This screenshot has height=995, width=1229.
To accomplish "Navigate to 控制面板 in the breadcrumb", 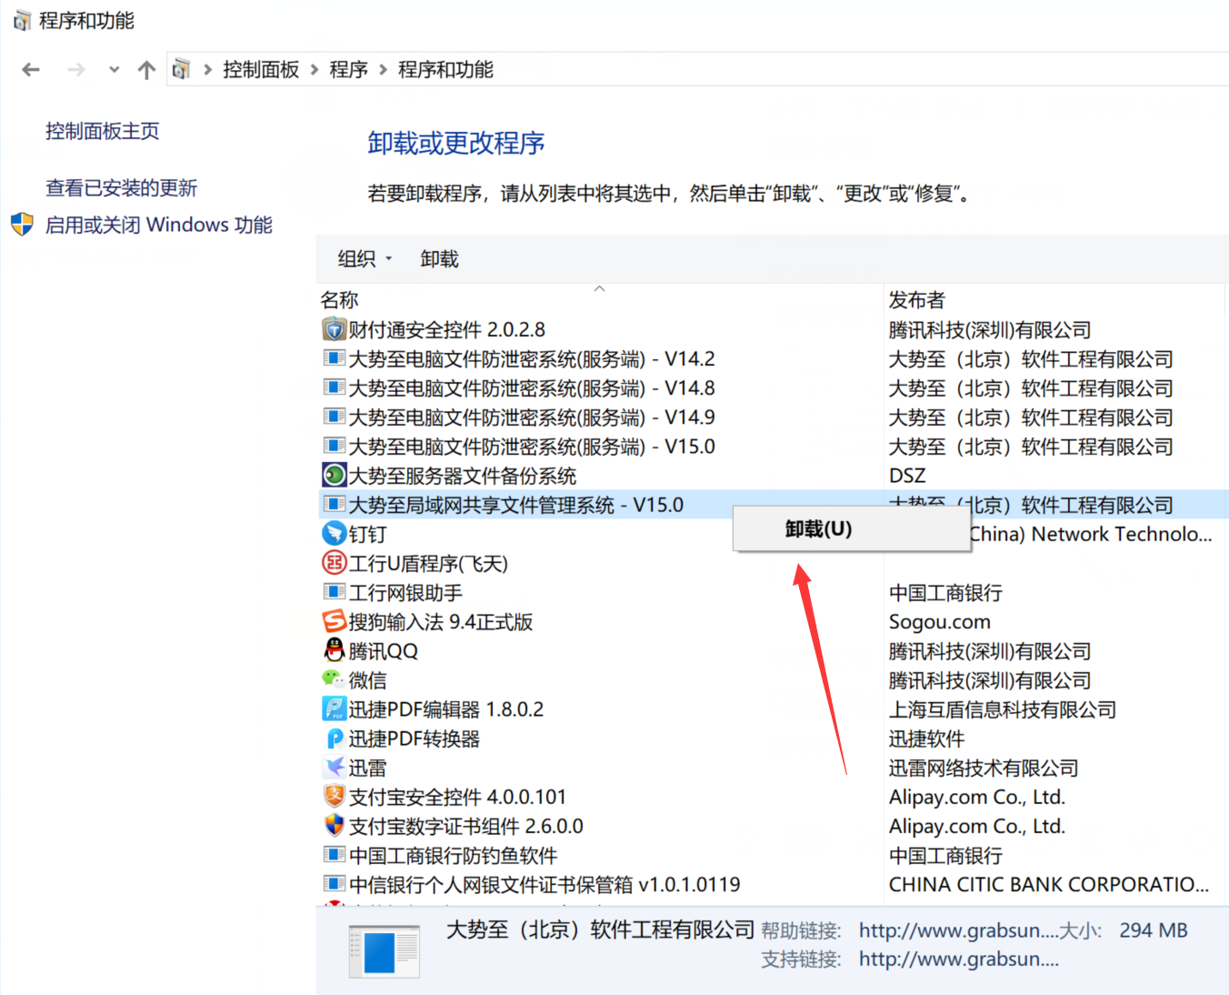I will [x=261, y=69].
